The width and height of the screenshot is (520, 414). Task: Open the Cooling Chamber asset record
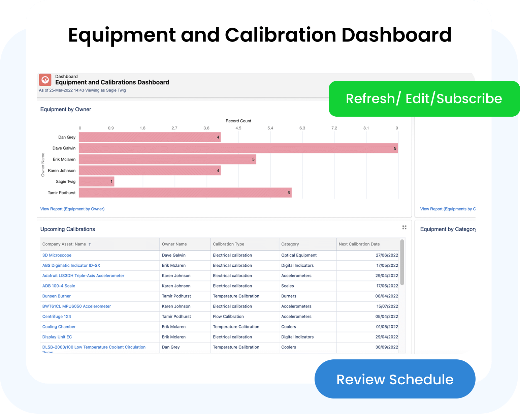(59, 327)
